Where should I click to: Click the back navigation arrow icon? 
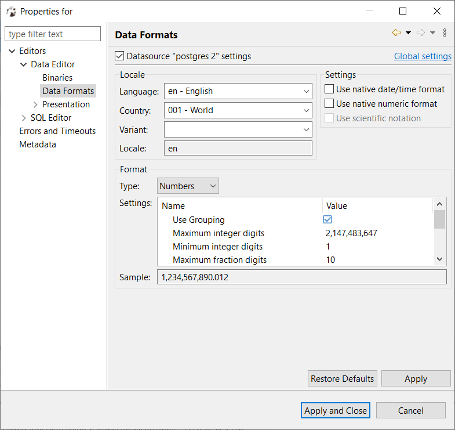396,32
